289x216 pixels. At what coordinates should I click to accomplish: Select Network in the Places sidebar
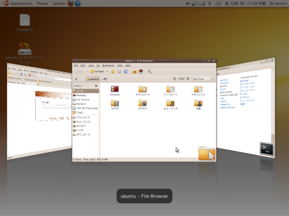[86, 104]
